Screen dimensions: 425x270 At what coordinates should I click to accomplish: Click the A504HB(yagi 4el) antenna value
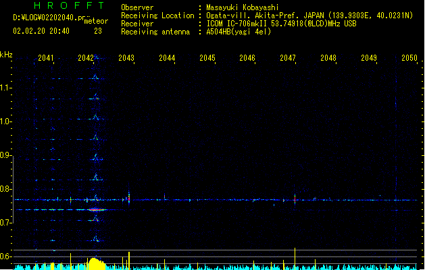click(239, 32)
